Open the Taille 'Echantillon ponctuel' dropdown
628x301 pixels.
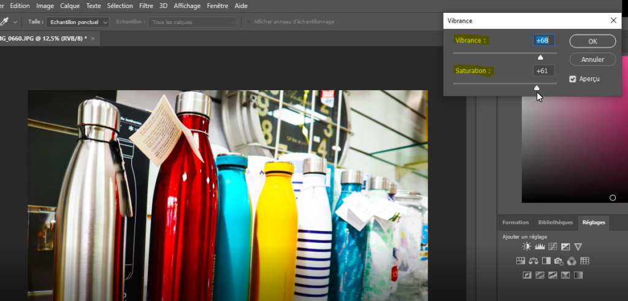(x=77, y=21)
